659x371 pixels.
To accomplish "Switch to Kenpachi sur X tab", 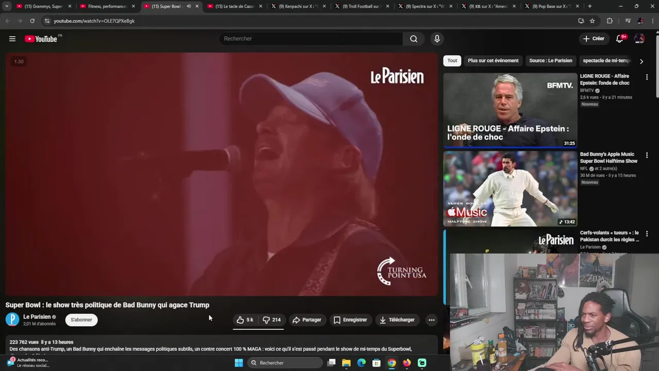I will tap(298, 6).
